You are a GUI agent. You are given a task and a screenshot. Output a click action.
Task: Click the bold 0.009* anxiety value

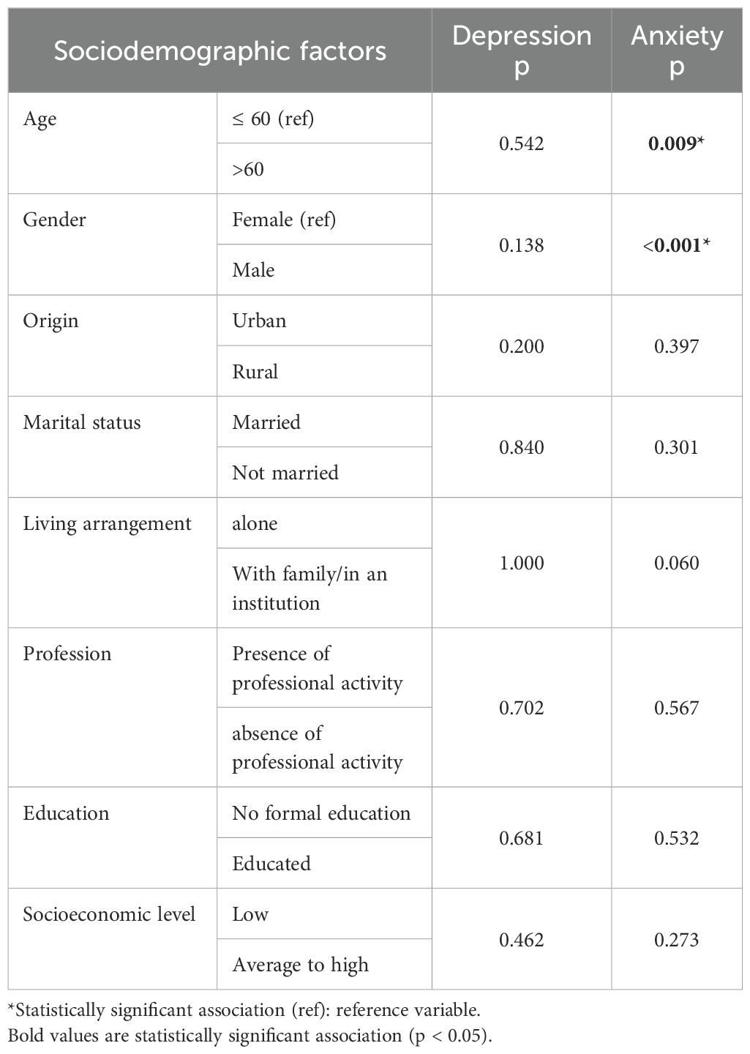click(676, 143)
